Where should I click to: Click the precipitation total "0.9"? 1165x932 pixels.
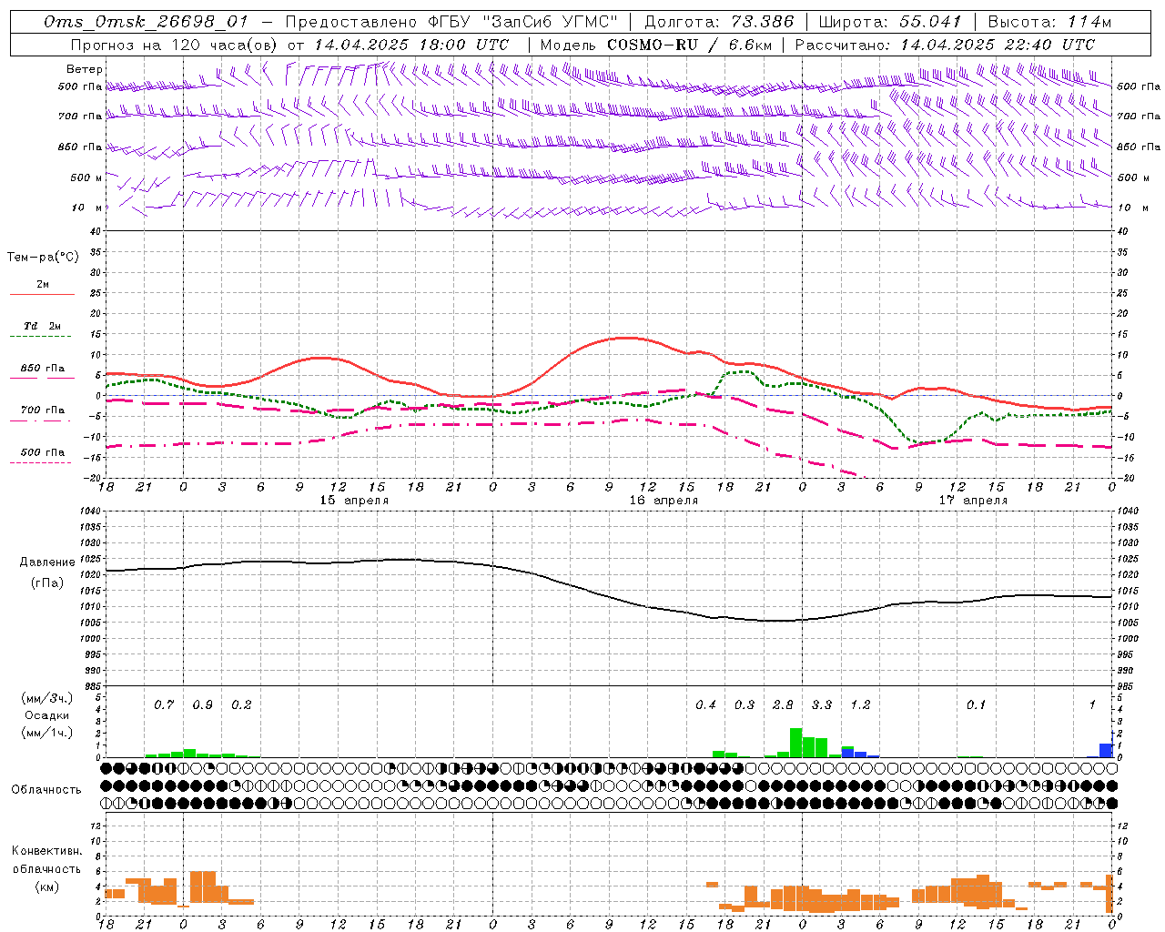(202, 705)
